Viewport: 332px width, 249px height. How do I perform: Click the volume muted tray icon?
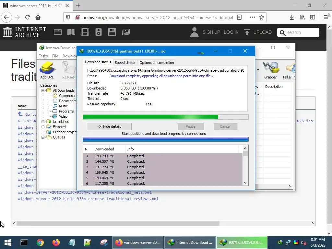[303, 243]
